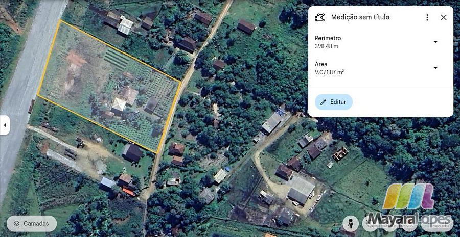The height and width of the screenshot is (237, 460).
Task: Click polygon corner vertex touching the dirt road
Action: point(181,81)
